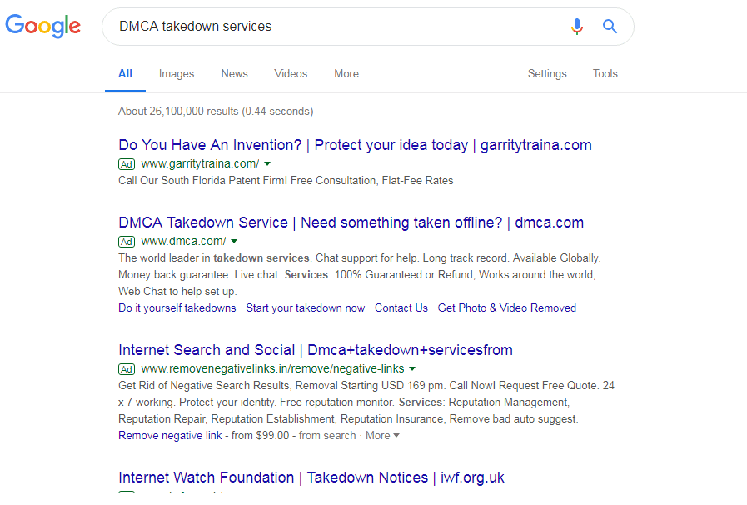Click the magnifying glass search button
The height and width of the screenshot is (505, 747).
pyautogui.click(x=610, y=27)
